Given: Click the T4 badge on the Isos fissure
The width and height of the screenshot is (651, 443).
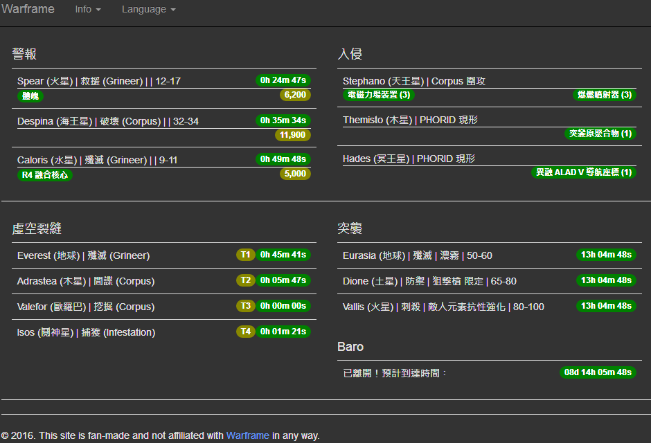Looking at the screenshot, I should coord(246,332).
